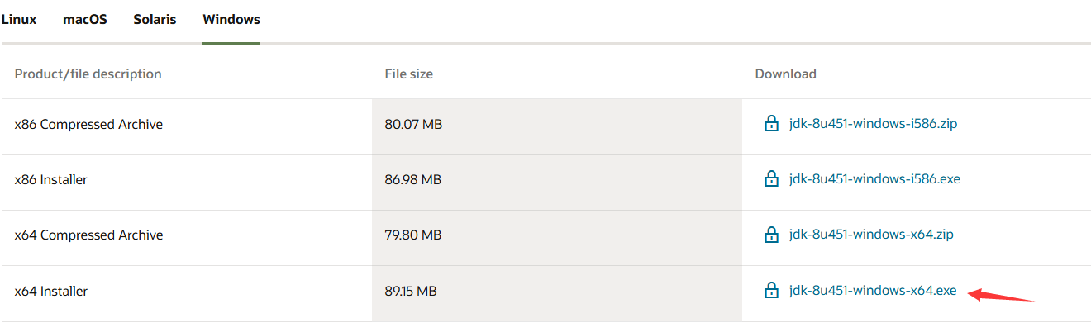Click lock icon beside jdk-8u451-windows-i586.zip
The image size is (1091, 323).
click(x=771, y=124)
